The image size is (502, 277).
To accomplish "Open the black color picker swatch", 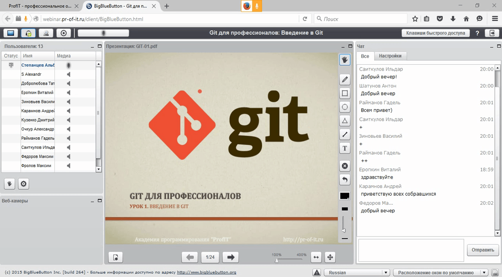I will 345,196.
